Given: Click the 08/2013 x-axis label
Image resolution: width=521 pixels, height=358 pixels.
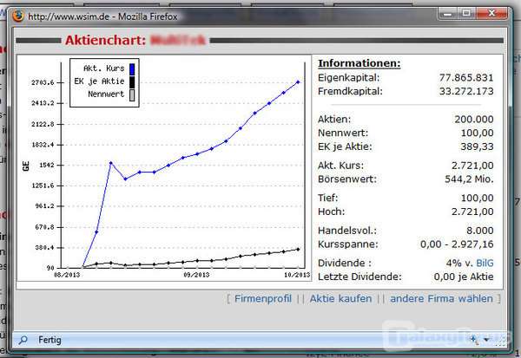Looking at the screenshot, I should click(x=67, y=275).
